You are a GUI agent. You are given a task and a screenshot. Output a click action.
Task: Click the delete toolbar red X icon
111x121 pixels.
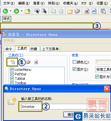tap(36, 62)
